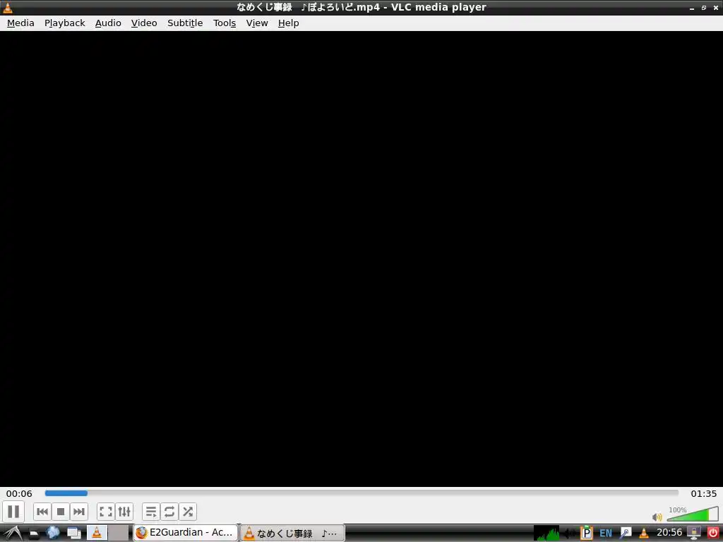Screen dimensions: 723x542
Task: Seek within the playback progress bar
Action: (x=361, y=493)
